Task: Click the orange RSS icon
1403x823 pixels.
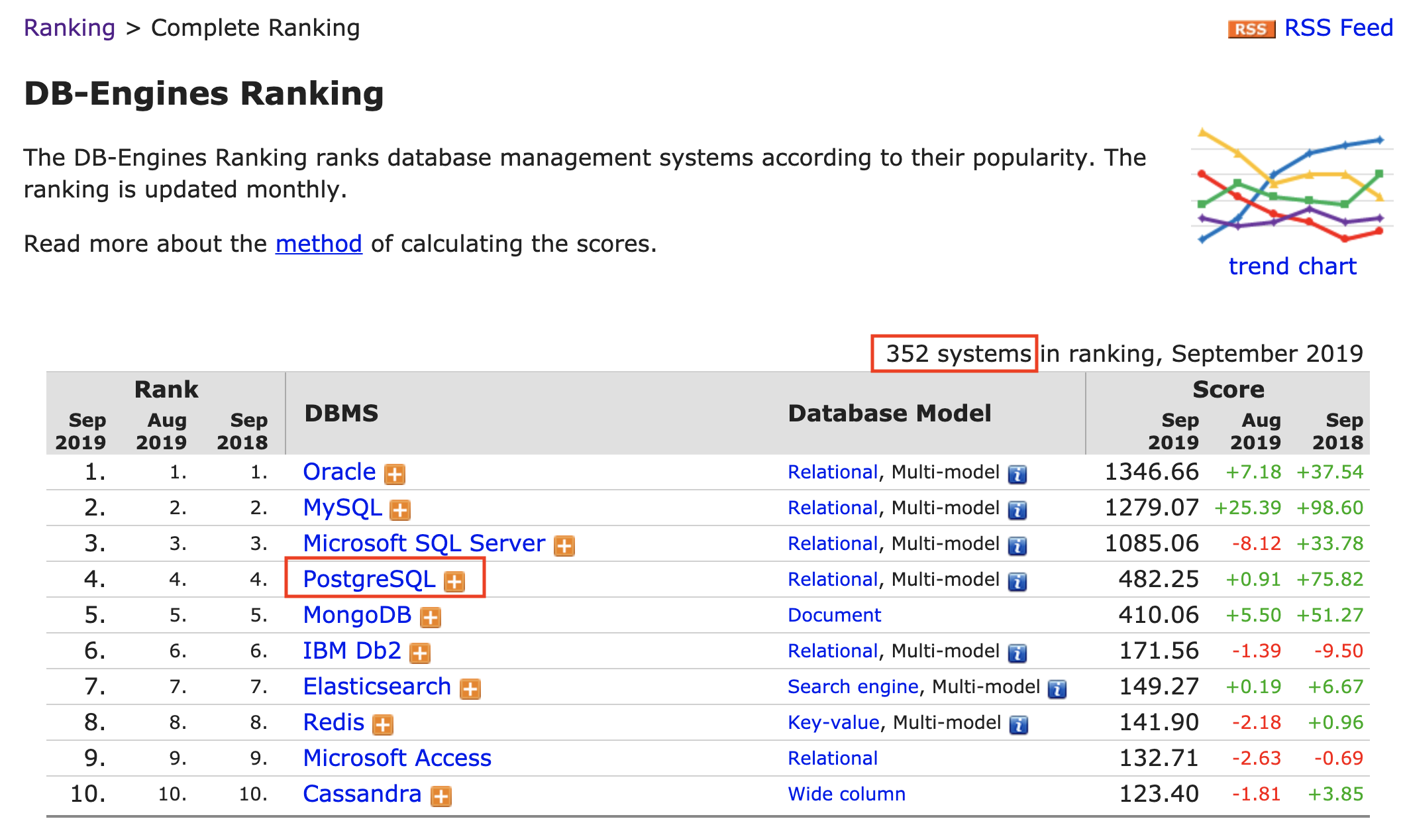Action: tap(1251, 29)
